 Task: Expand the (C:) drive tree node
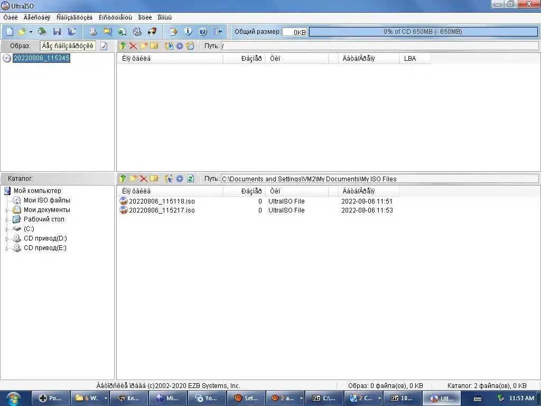pos(7,229)
